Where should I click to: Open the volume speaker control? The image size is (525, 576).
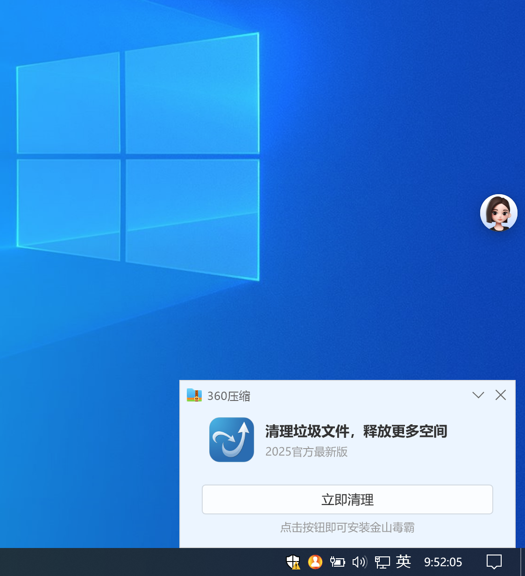pyautogui.click(x=359, y=562)
